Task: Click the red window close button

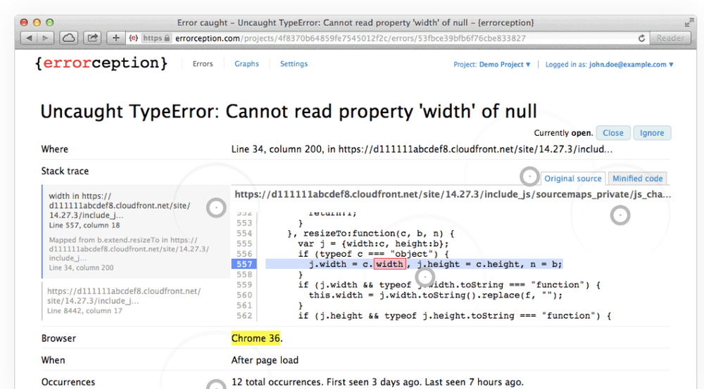Action: pyautogui.click(x=24, y=23)
